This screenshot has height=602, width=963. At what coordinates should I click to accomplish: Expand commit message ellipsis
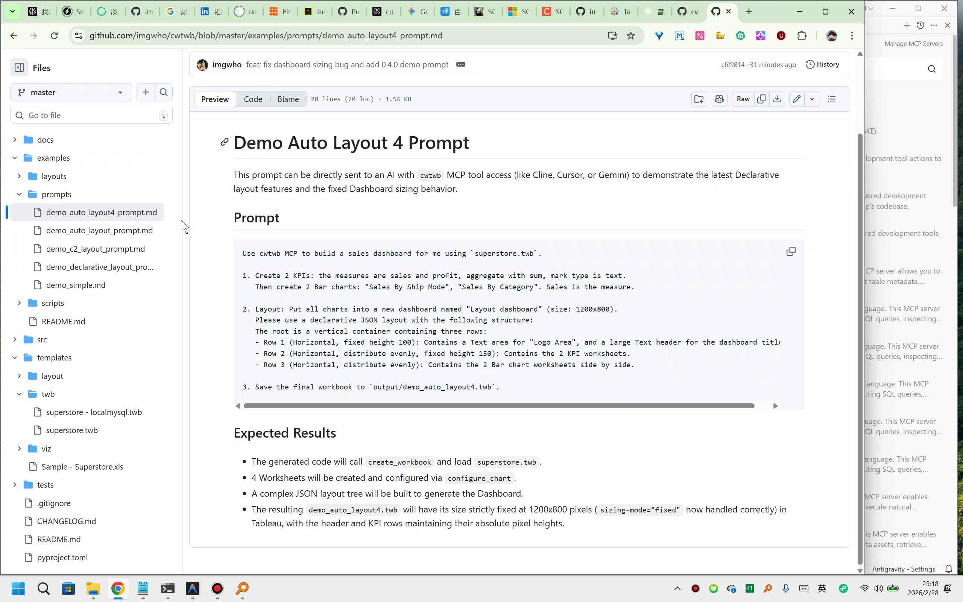(x=460, y=64)
